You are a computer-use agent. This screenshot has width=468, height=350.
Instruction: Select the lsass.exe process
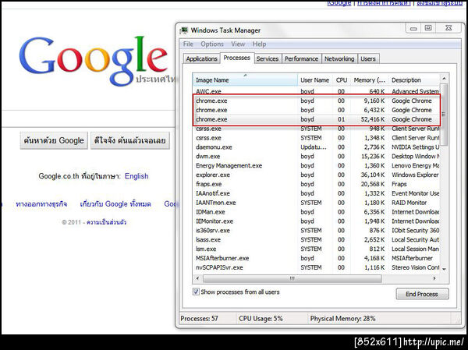click(x=316, y=239)
